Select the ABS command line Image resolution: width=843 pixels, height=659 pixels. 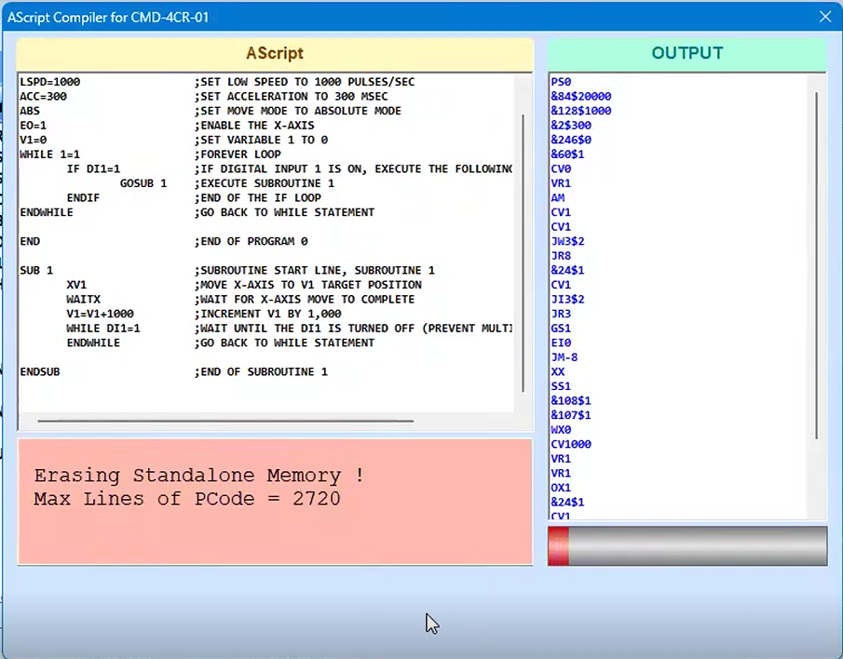[30, 111]
